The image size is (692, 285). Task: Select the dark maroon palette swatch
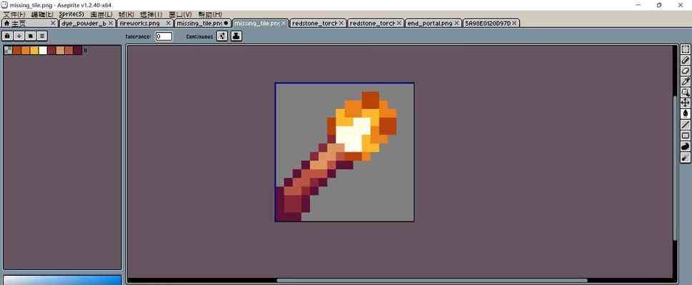[78, 50]
